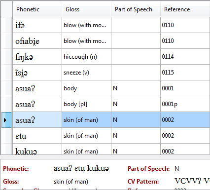Click the Gloss value skin (of man) below
Viewport: 210px width, 190px height.
(71, 182)
